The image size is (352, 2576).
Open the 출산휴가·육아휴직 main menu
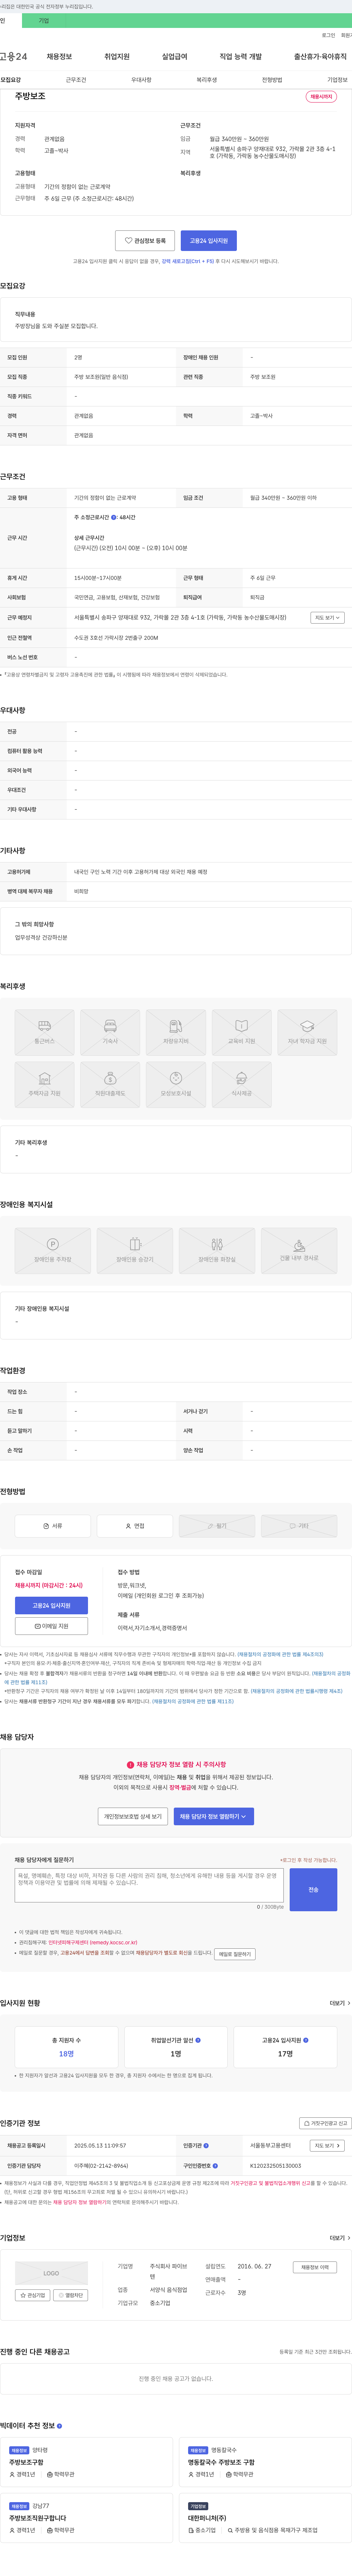click(320, 57)
